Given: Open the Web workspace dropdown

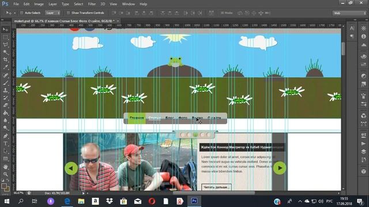Looking at the screenshot, I should pos(350,13).
